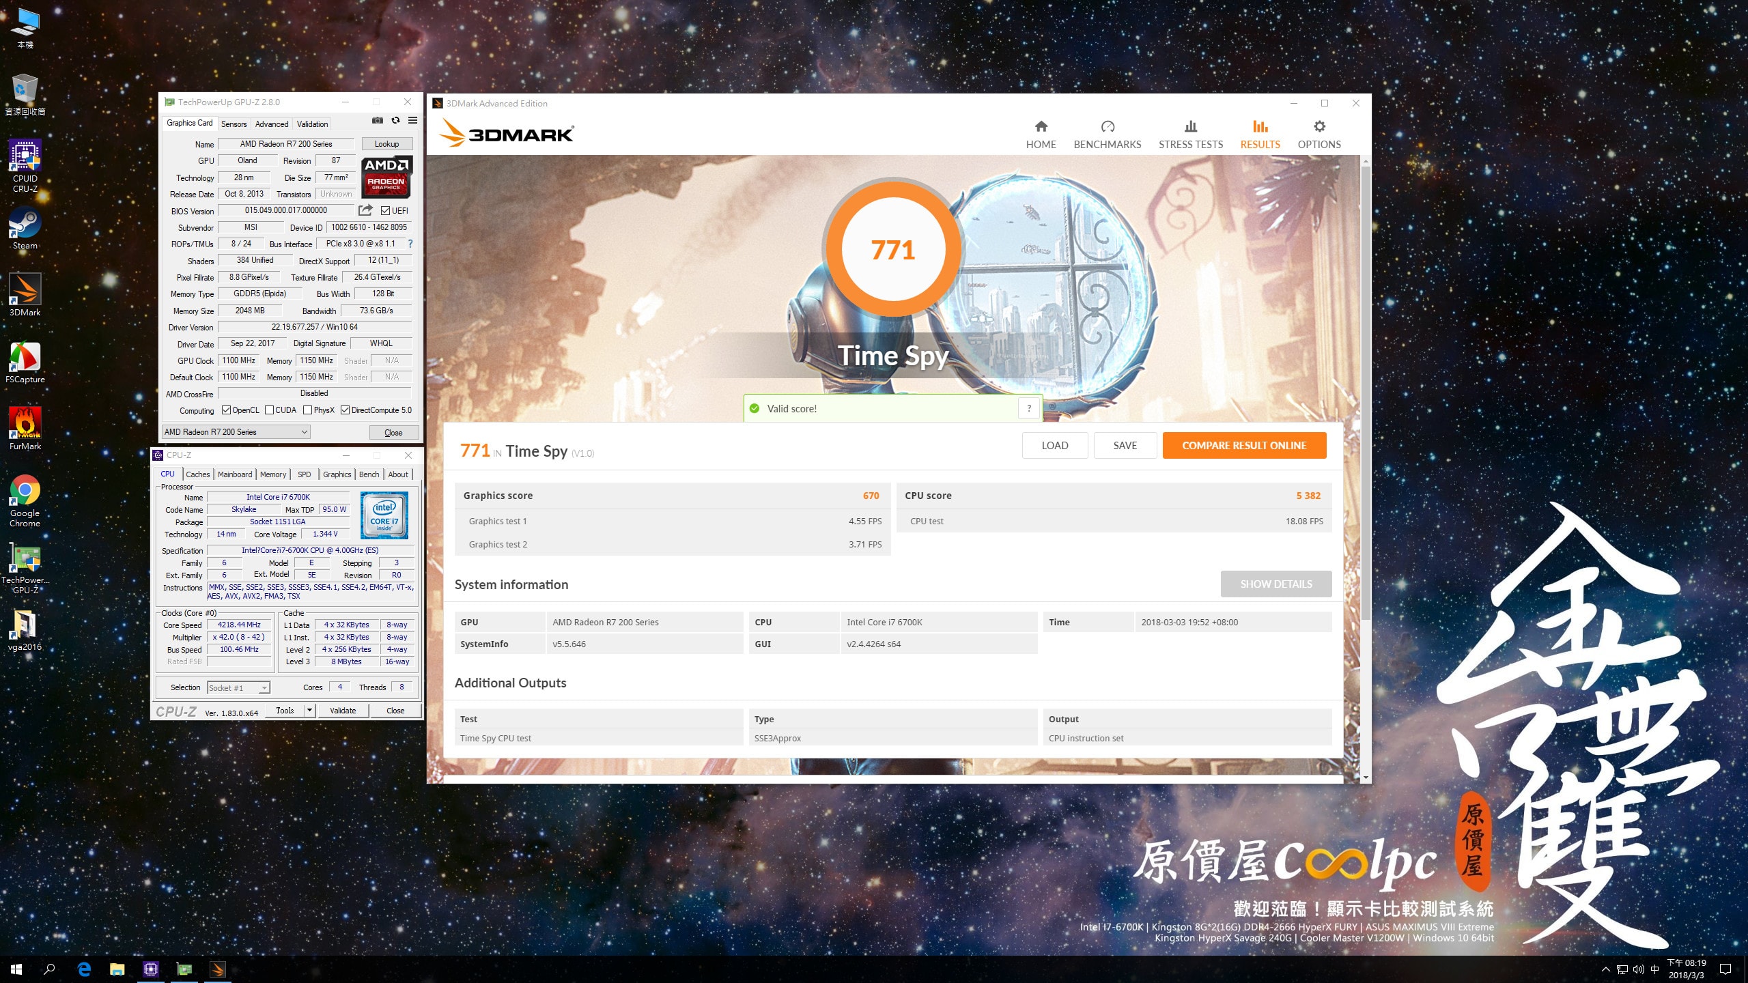
Task: Open taskbar search magnifier
Action: (49, 969)
